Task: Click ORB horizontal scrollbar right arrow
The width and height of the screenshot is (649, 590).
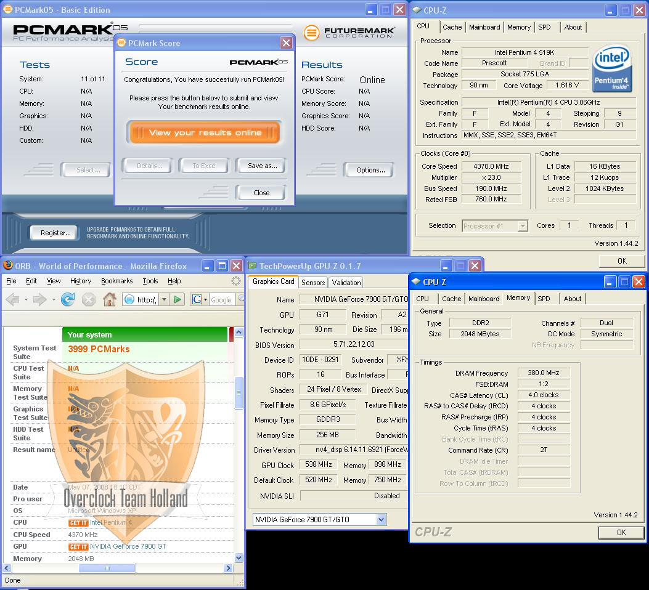Action: pos(228,568)
